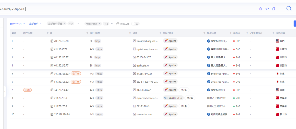Expand the asset tag filter chevron
Image resolution: width=296 pixels, height=129 pixels.
coord(79,24)
